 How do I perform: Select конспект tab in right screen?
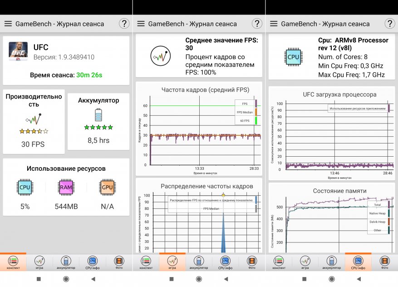coord(279,262)
